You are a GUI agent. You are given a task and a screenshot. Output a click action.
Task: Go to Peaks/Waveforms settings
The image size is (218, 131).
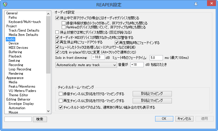[22, 86]
